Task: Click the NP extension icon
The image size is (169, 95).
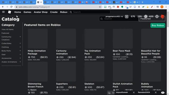Action: [x=130, y=7]
